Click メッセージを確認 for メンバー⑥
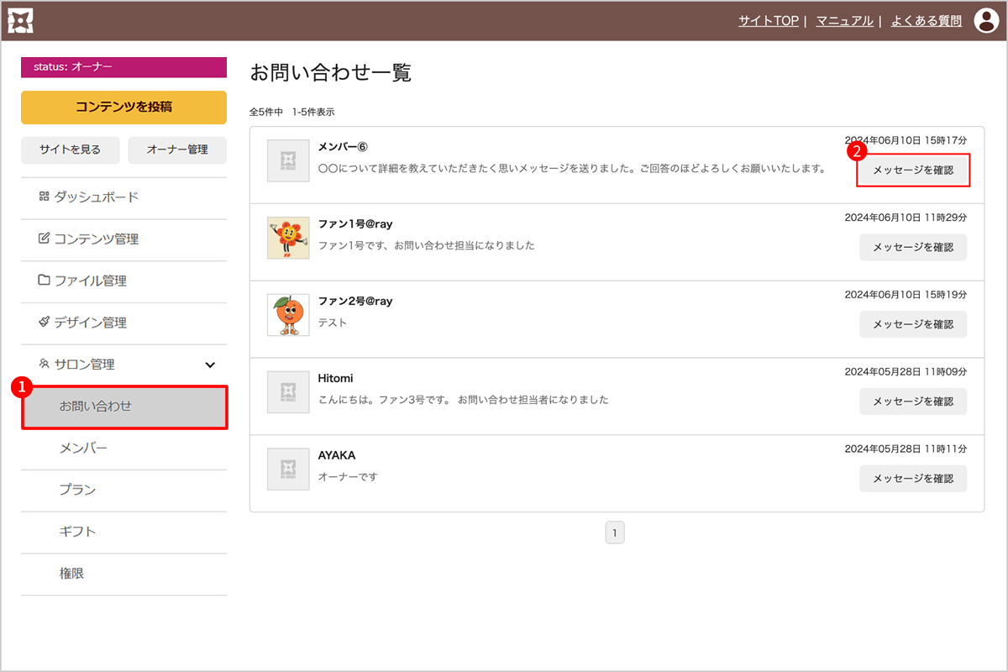This screenshot has height=672, width=1008. (x=913, y=171)
